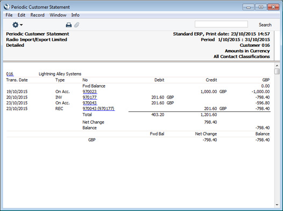
Task: Click the Radio Import/Export Limited company name
Action: (37, 39)
